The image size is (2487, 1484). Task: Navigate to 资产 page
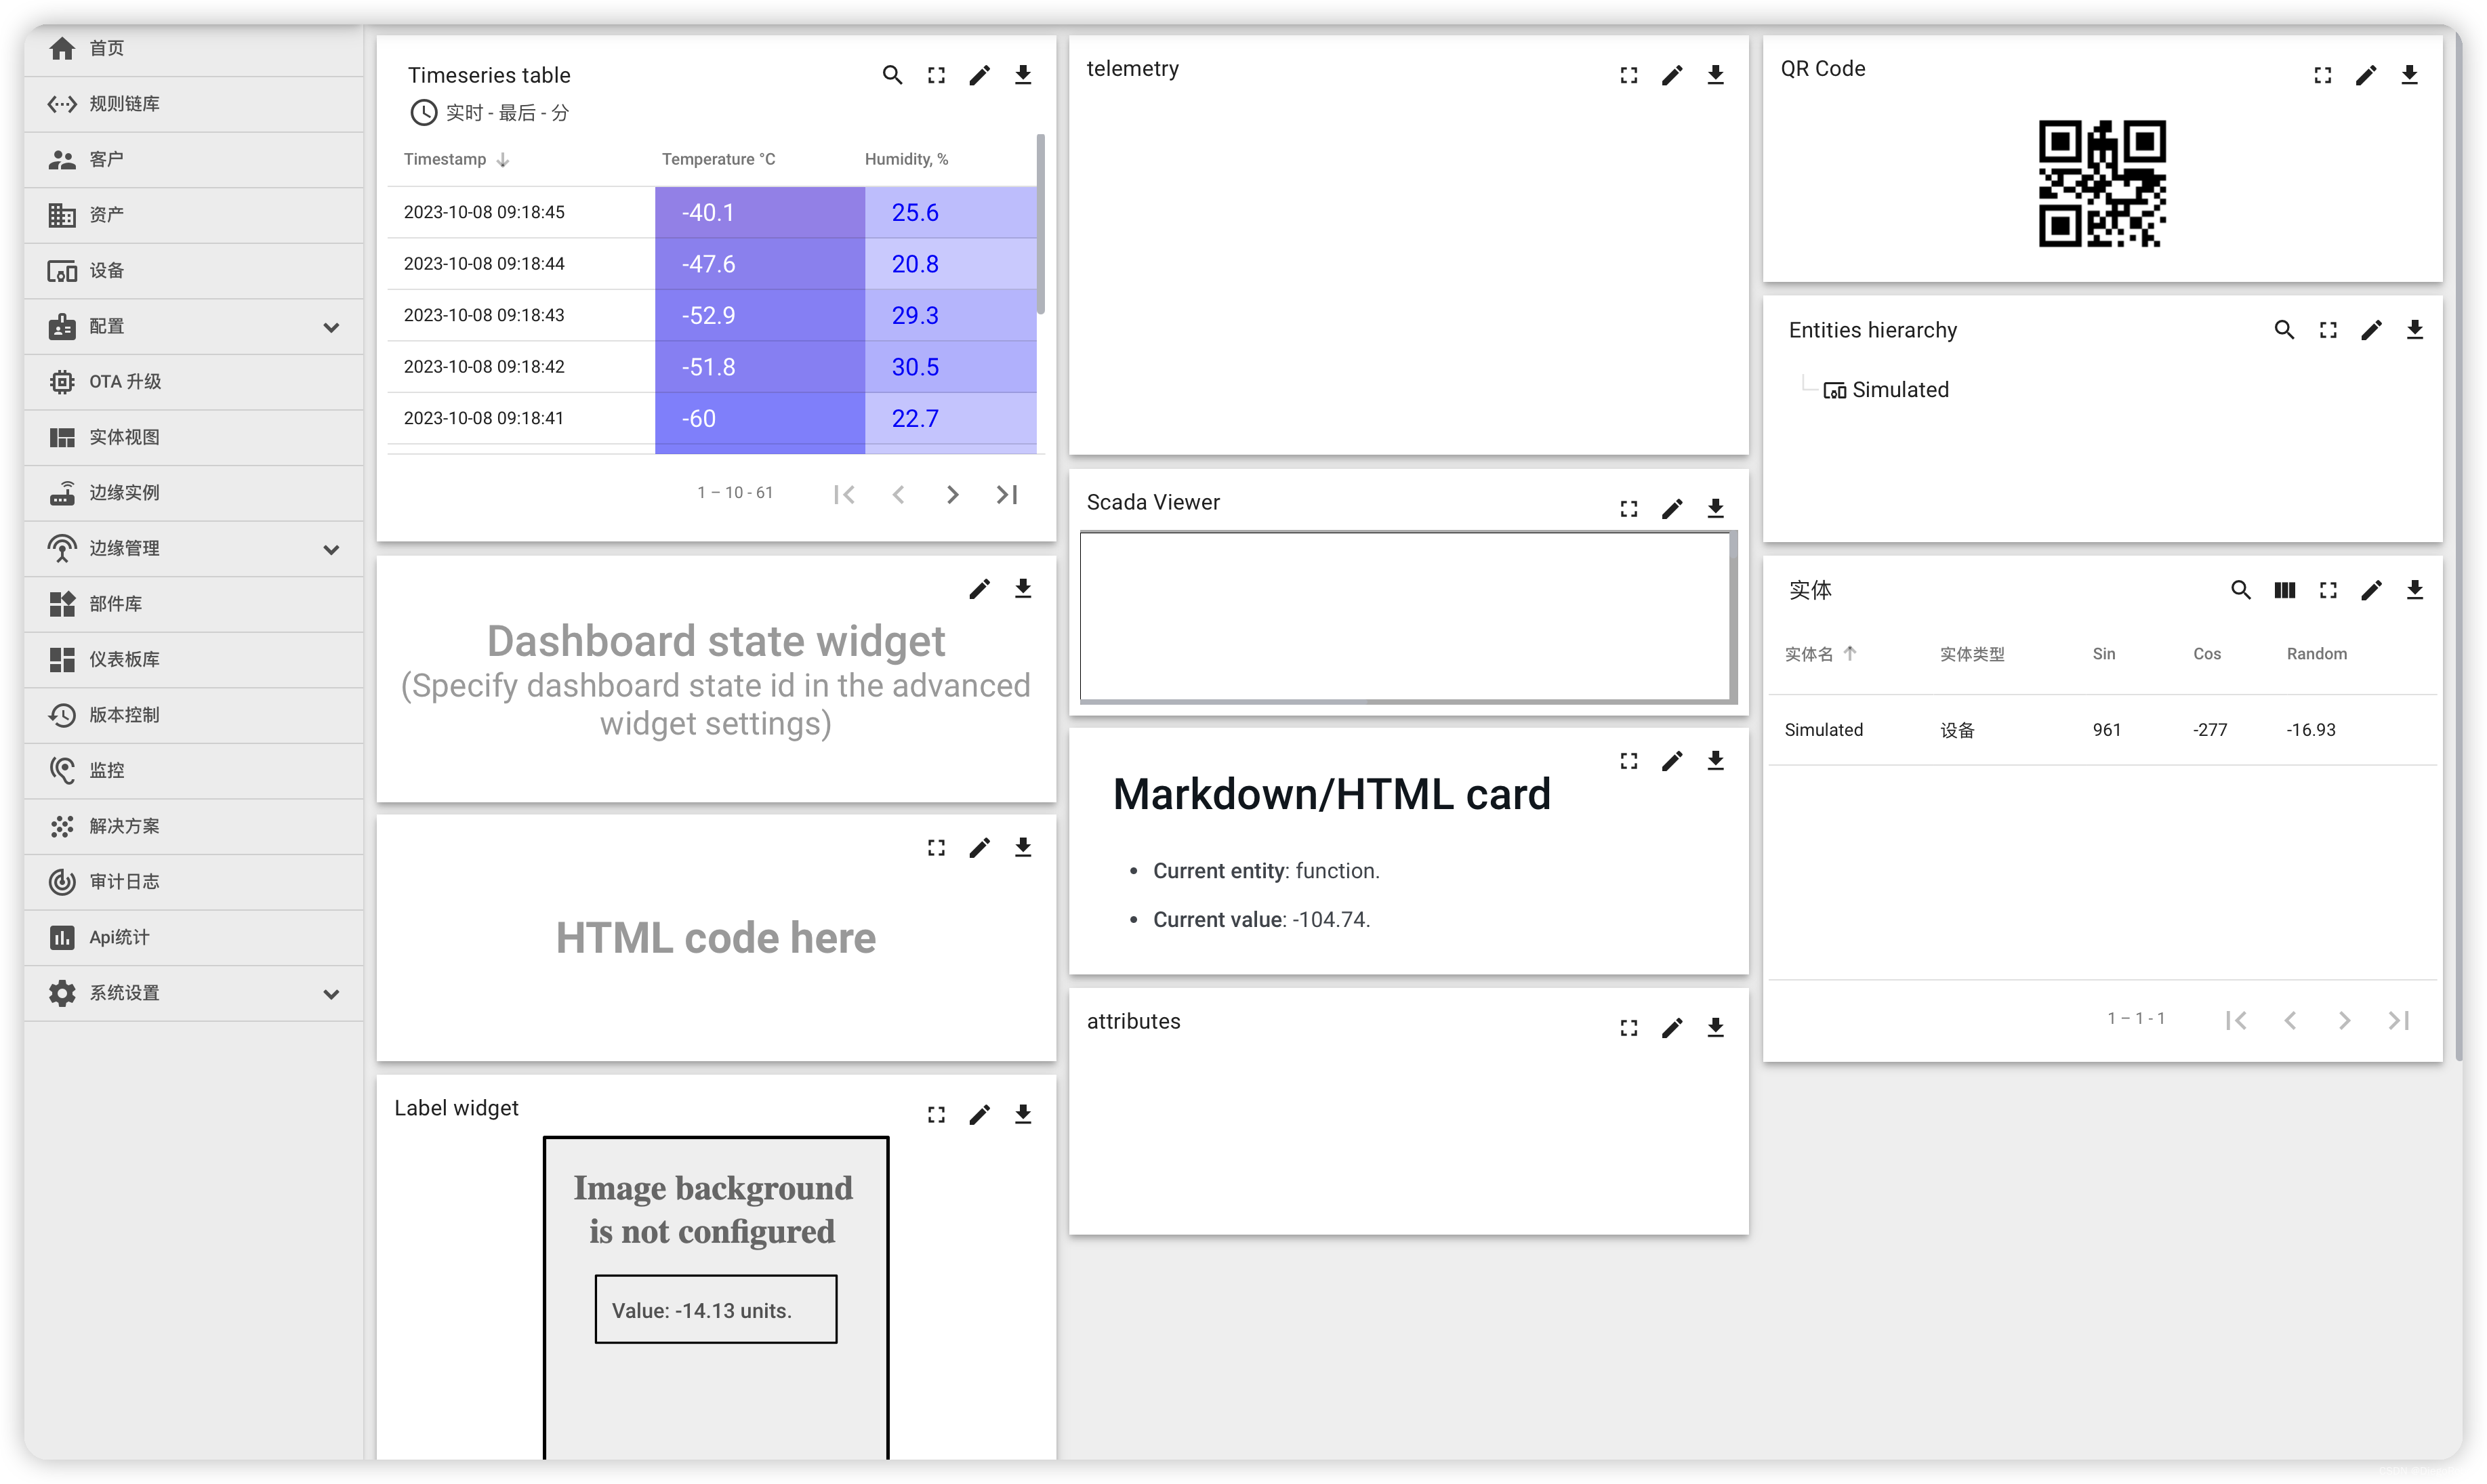[x=193, y=215]
